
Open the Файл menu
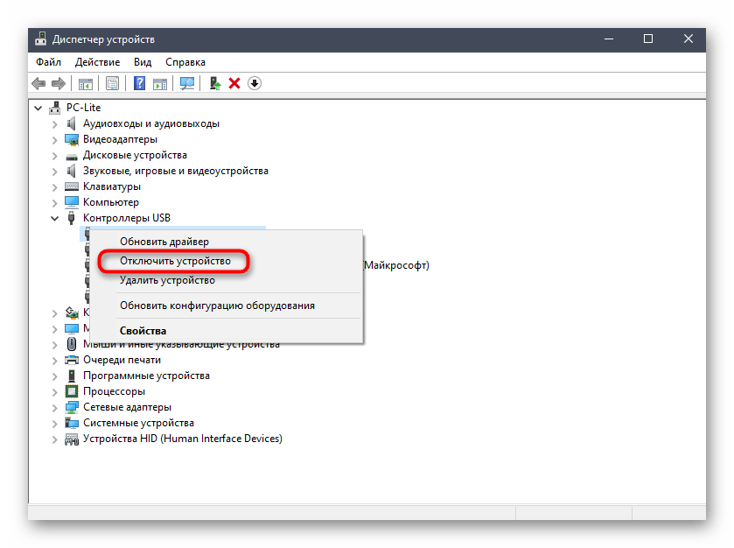(x=48, y=62)
